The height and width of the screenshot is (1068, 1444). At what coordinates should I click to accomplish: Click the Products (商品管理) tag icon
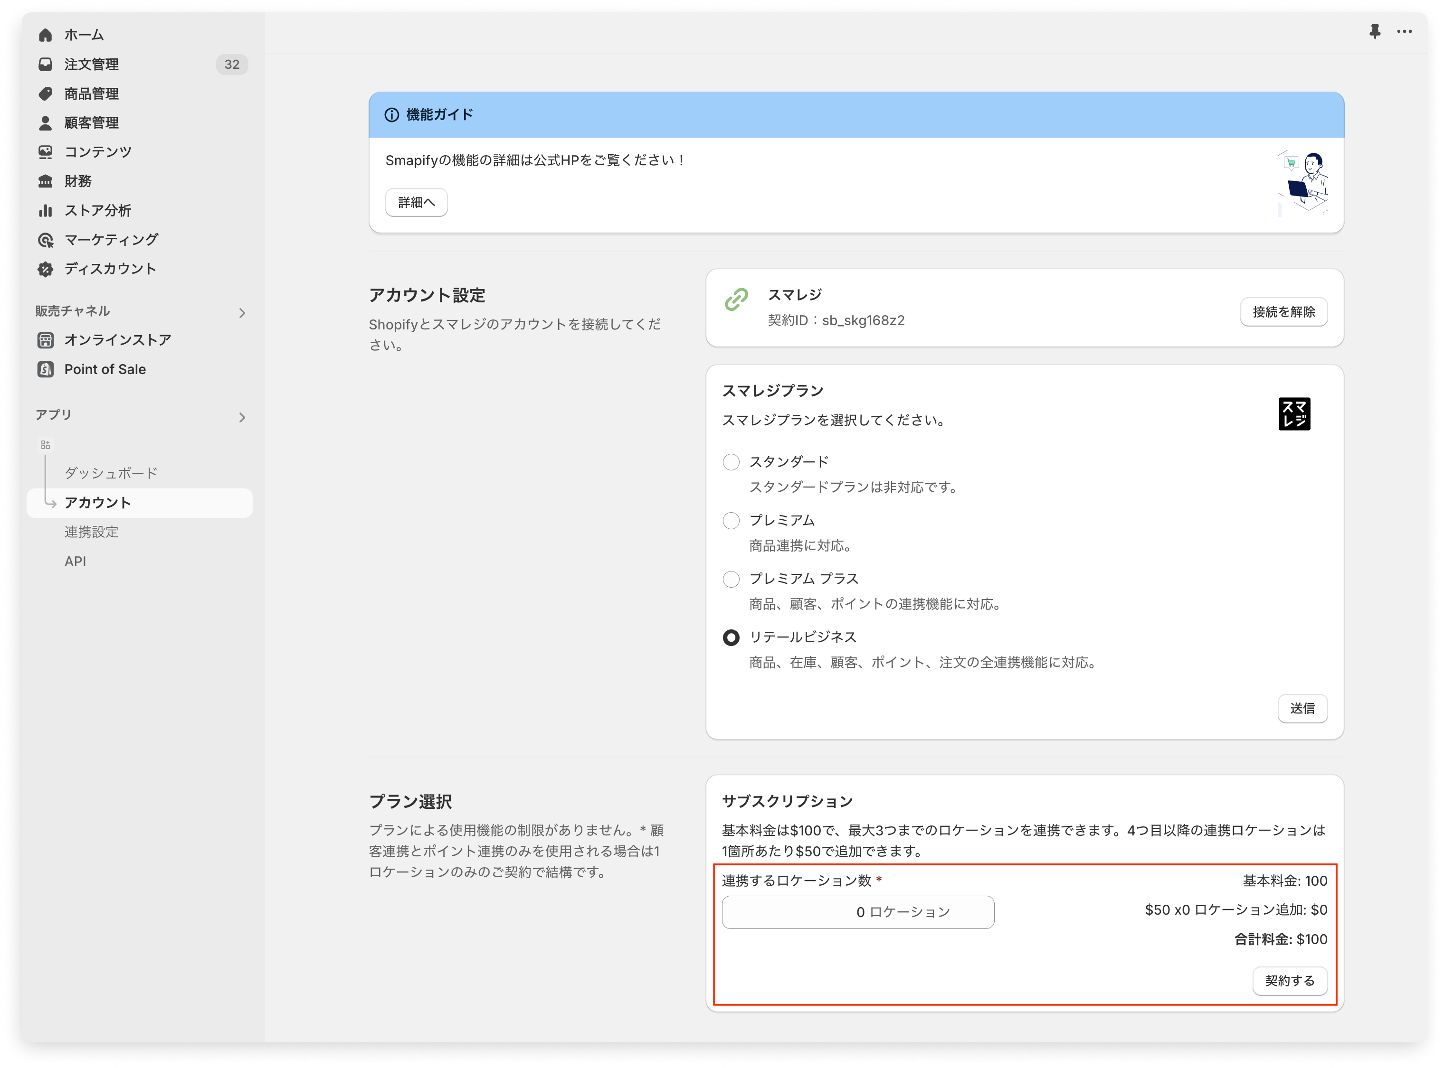coord(45,94)
